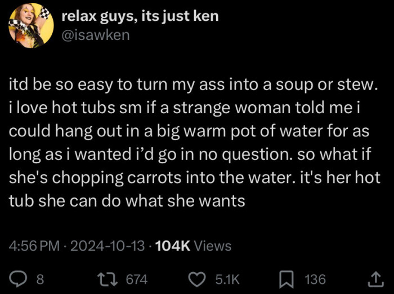This screenshot has width=394, height=294.
Task: Like the tweet with heart icon
Action: coord(197,279)
